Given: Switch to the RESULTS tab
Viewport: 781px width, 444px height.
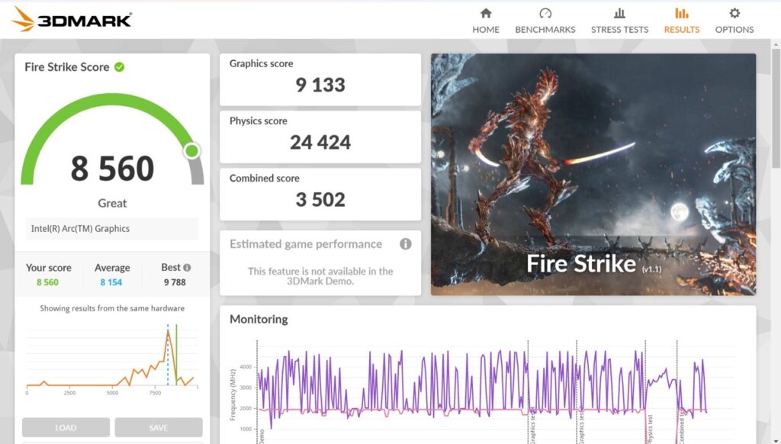Looking at the screenshot, I should click(681, 29).
